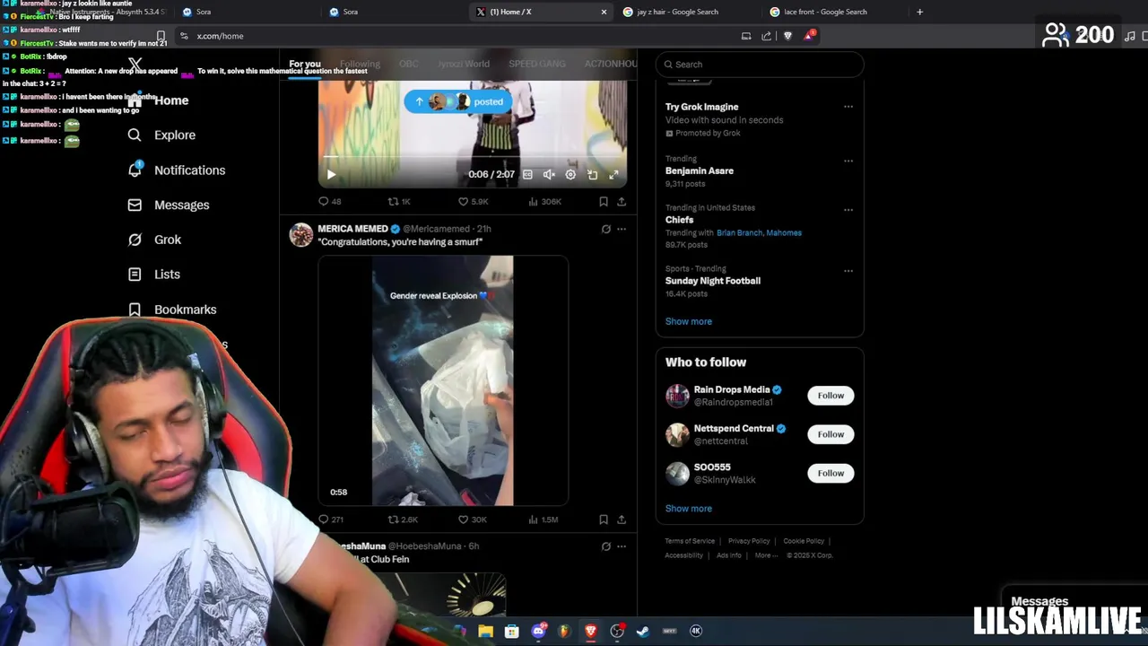Switch to 'lace front - Google Search' tab

tap(824, 12)
